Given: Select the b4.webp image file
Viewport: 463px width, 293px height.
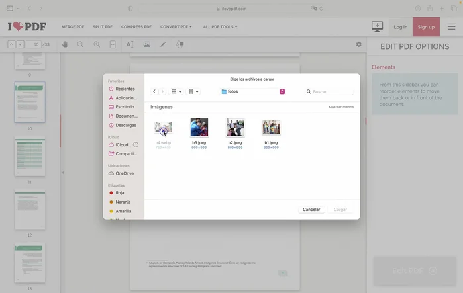Looking at the screenshot, I should (x=164, y=133).
